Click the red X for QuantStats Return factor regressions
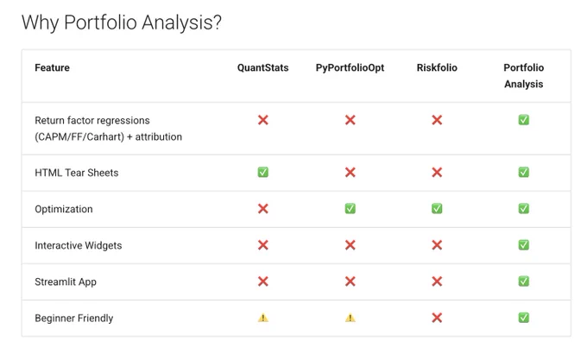The width and height of the screenshot is (587, 354). pyautogui.click(x=262, y=120)
